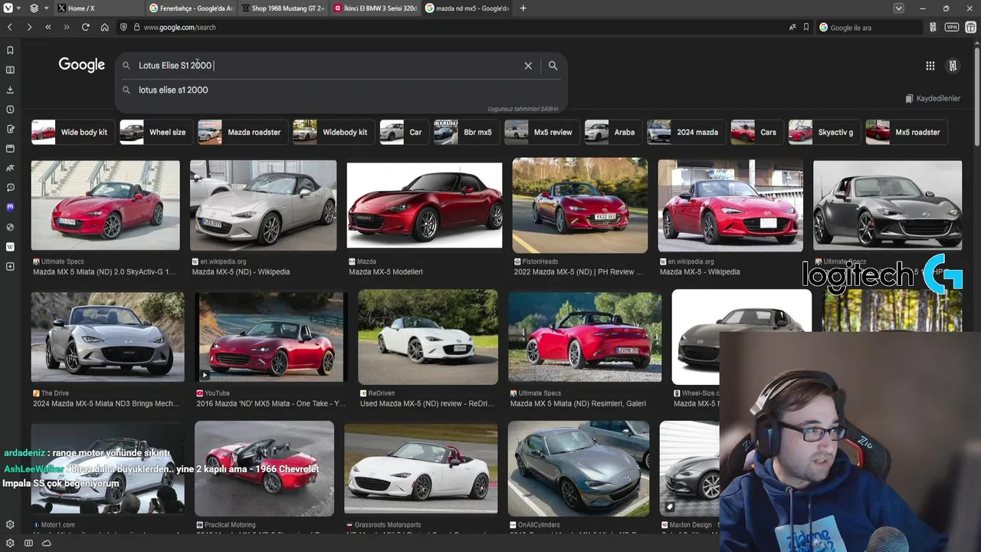
Task: Go back in browser history
Action: 10,27
